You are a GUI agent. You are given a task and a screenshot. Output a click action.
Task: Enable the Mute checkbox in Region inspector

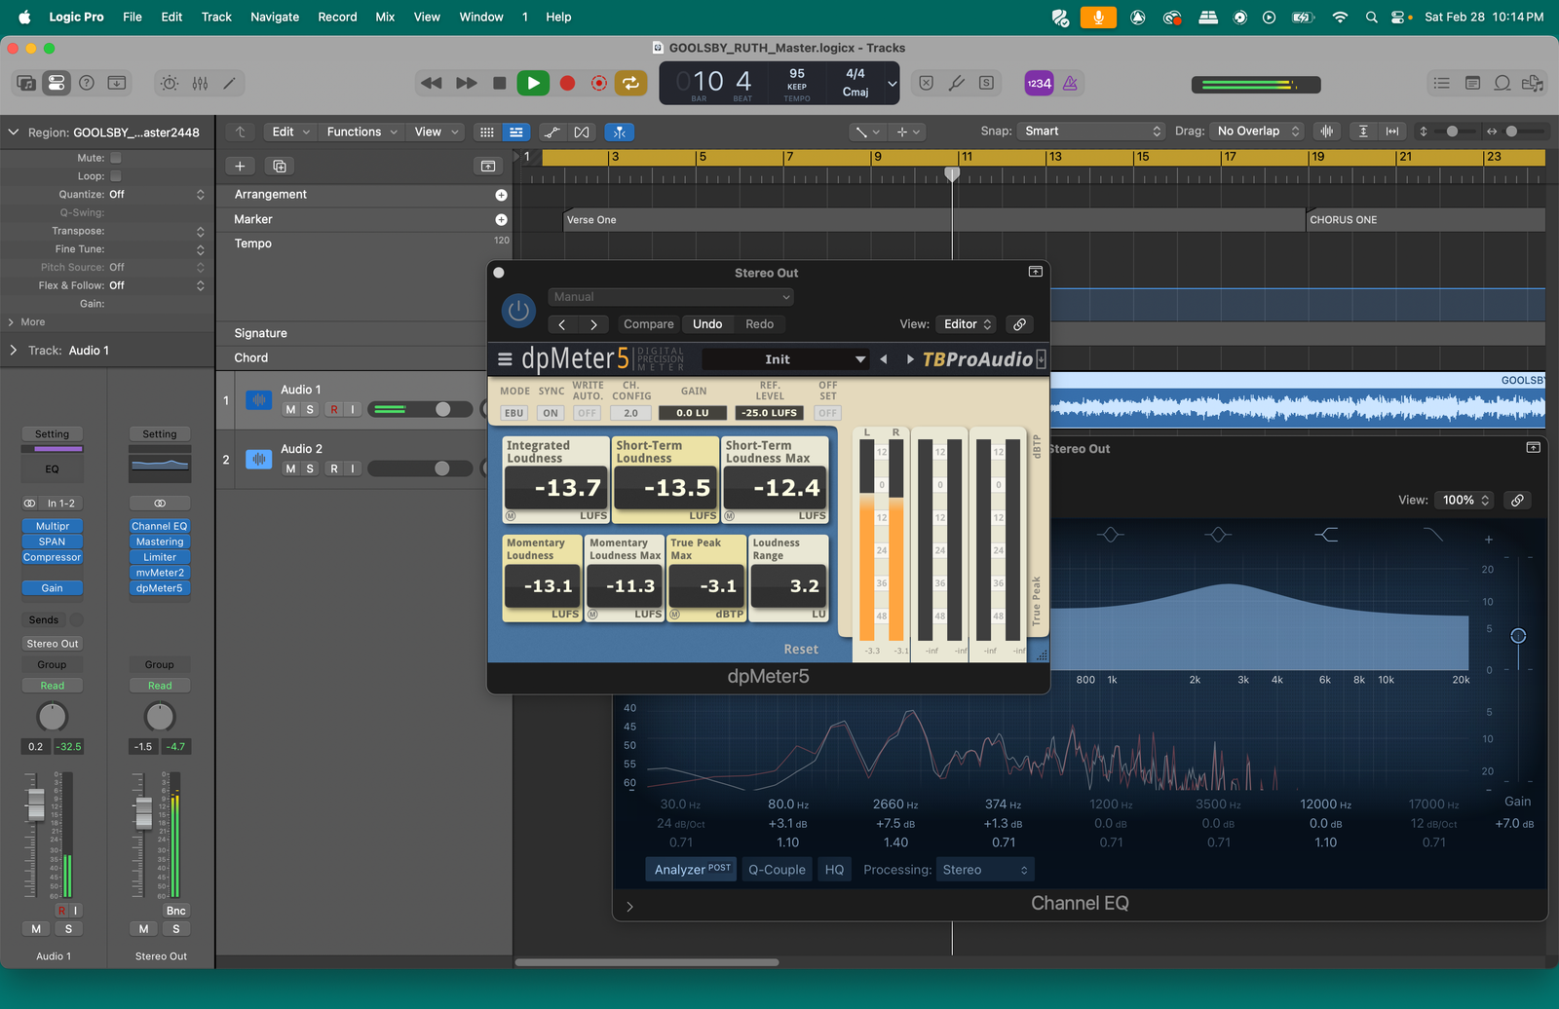tap(116, 158)
